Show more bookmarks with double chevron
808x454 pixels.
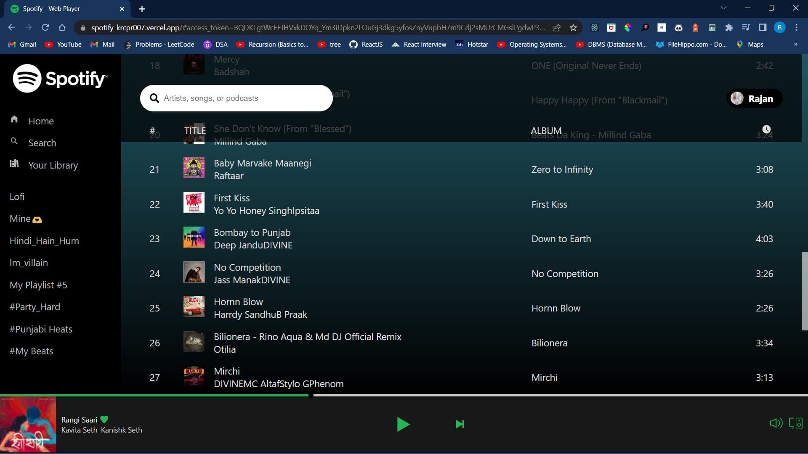pyautogui.click(x=795, y=44)
